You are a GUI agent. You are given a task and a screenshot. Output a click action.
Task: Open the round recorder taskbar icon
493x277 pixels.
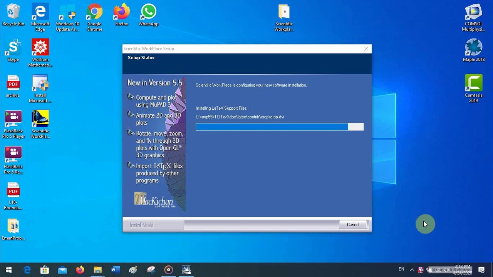pos(169,270)
